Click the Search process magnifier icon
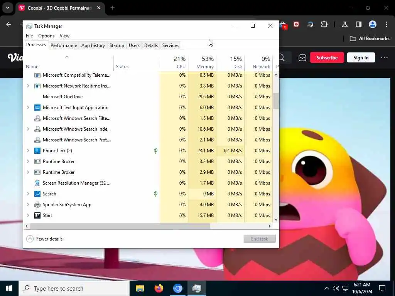 coord(37,194)
